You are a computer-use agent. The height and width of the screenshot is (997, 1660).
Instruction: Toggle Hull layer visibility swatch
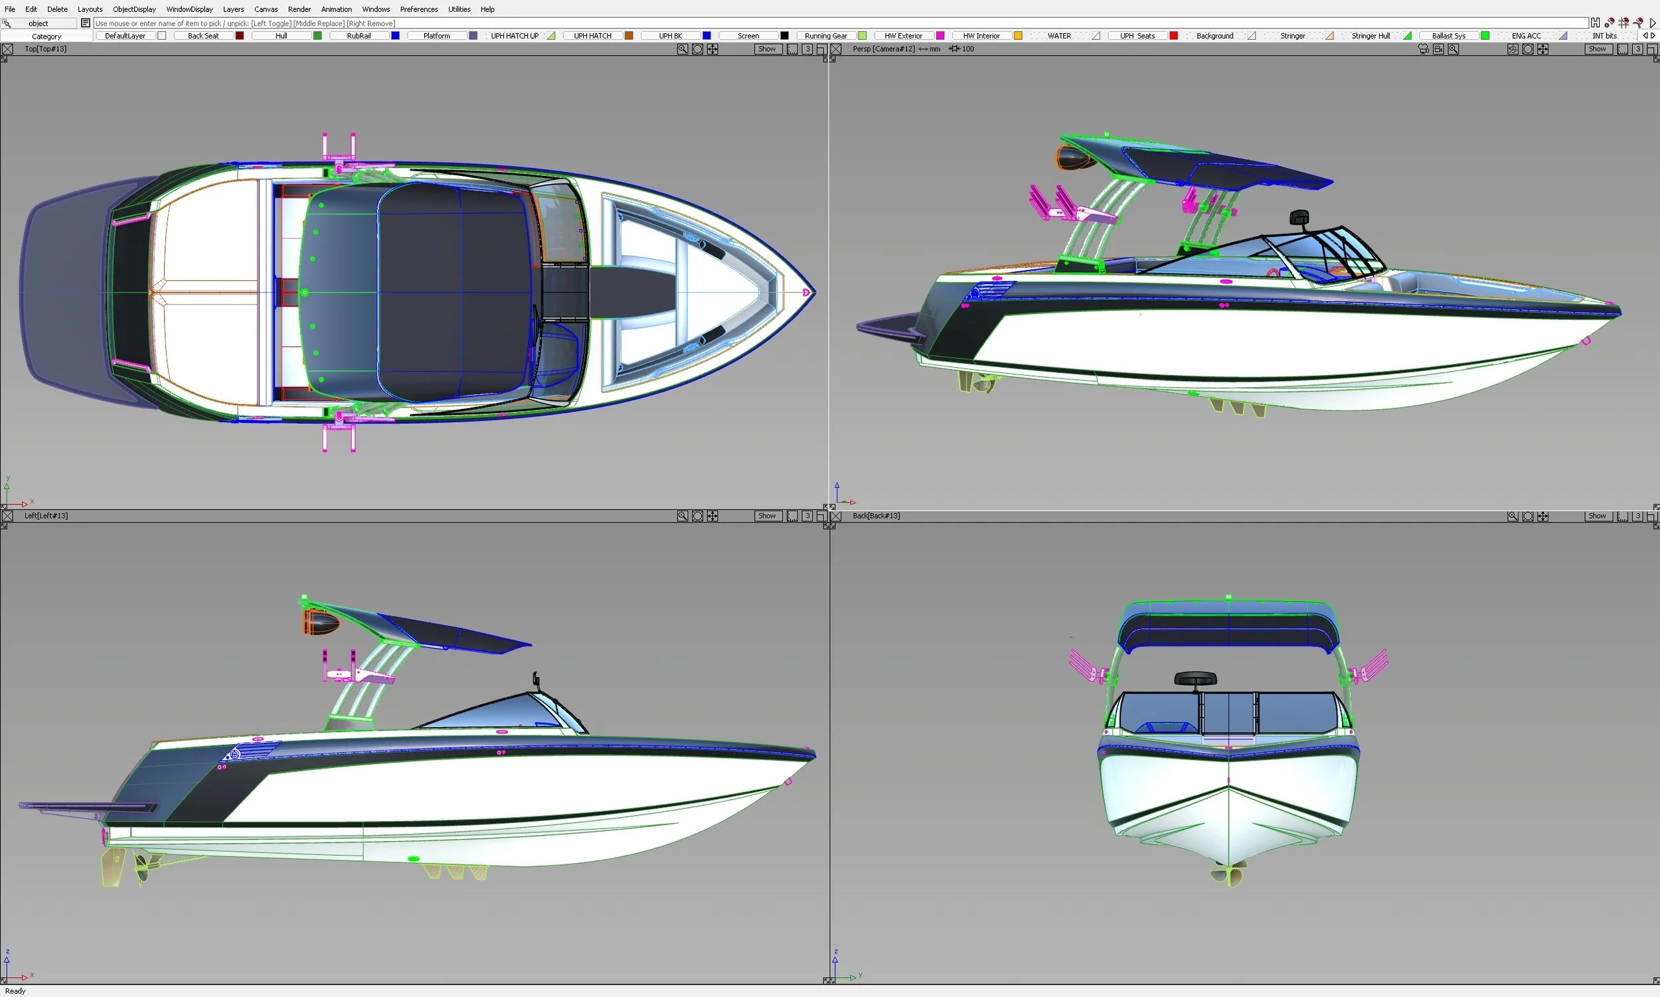pos(317,36)
